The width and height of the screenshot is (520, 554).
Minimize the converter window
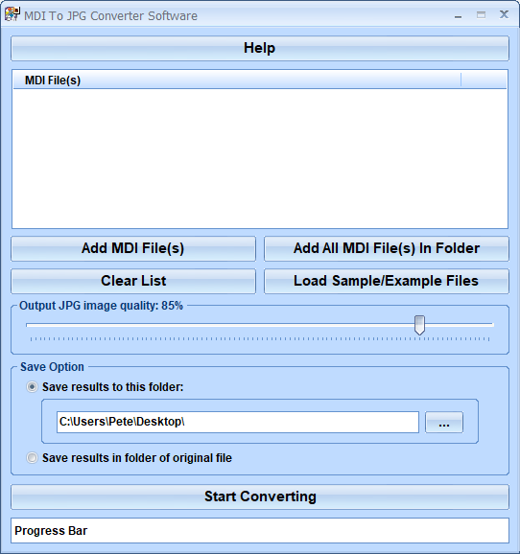click(458, 15)
